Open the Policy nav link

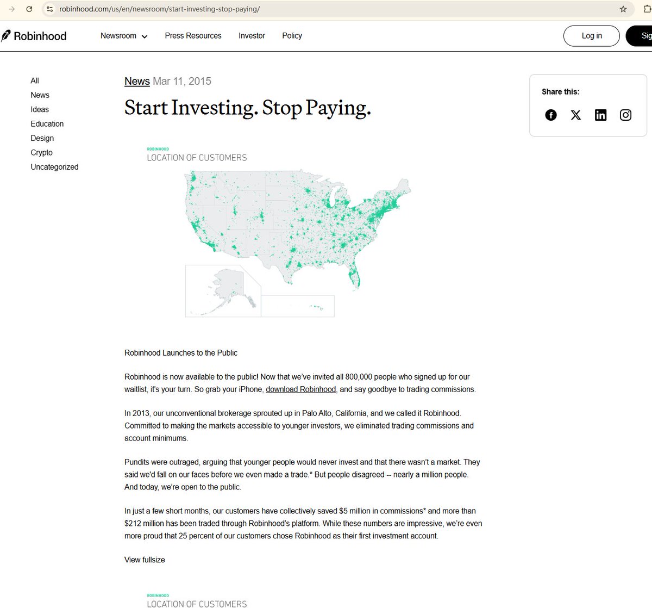point(292,36)
